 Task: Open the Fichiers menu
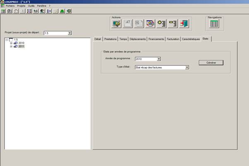coord(10,6)
